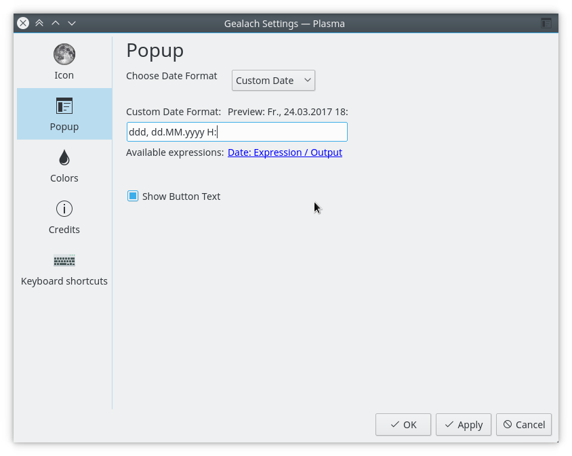
Task: Confirm with the OK button
Action: tap(403, 425)
